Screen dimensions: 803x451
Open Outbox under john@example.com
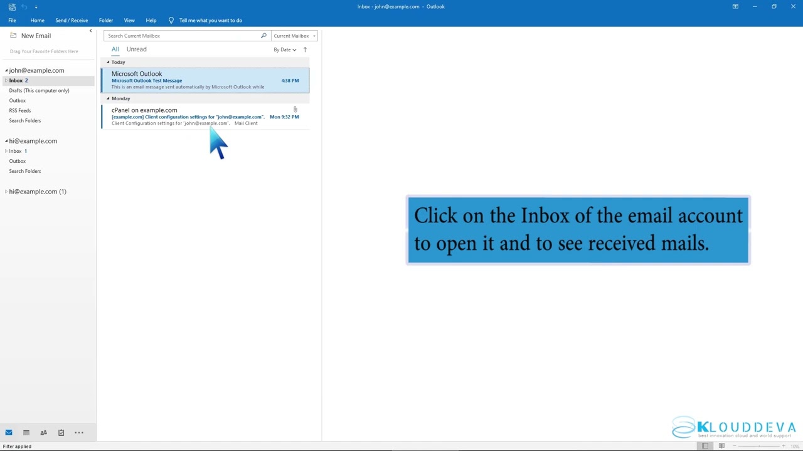(x=18, y=100)
